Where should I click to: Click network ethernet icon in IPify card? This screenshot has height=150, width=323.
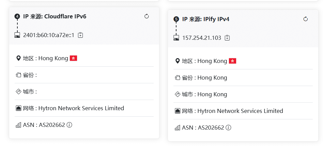tap(178, 111)
